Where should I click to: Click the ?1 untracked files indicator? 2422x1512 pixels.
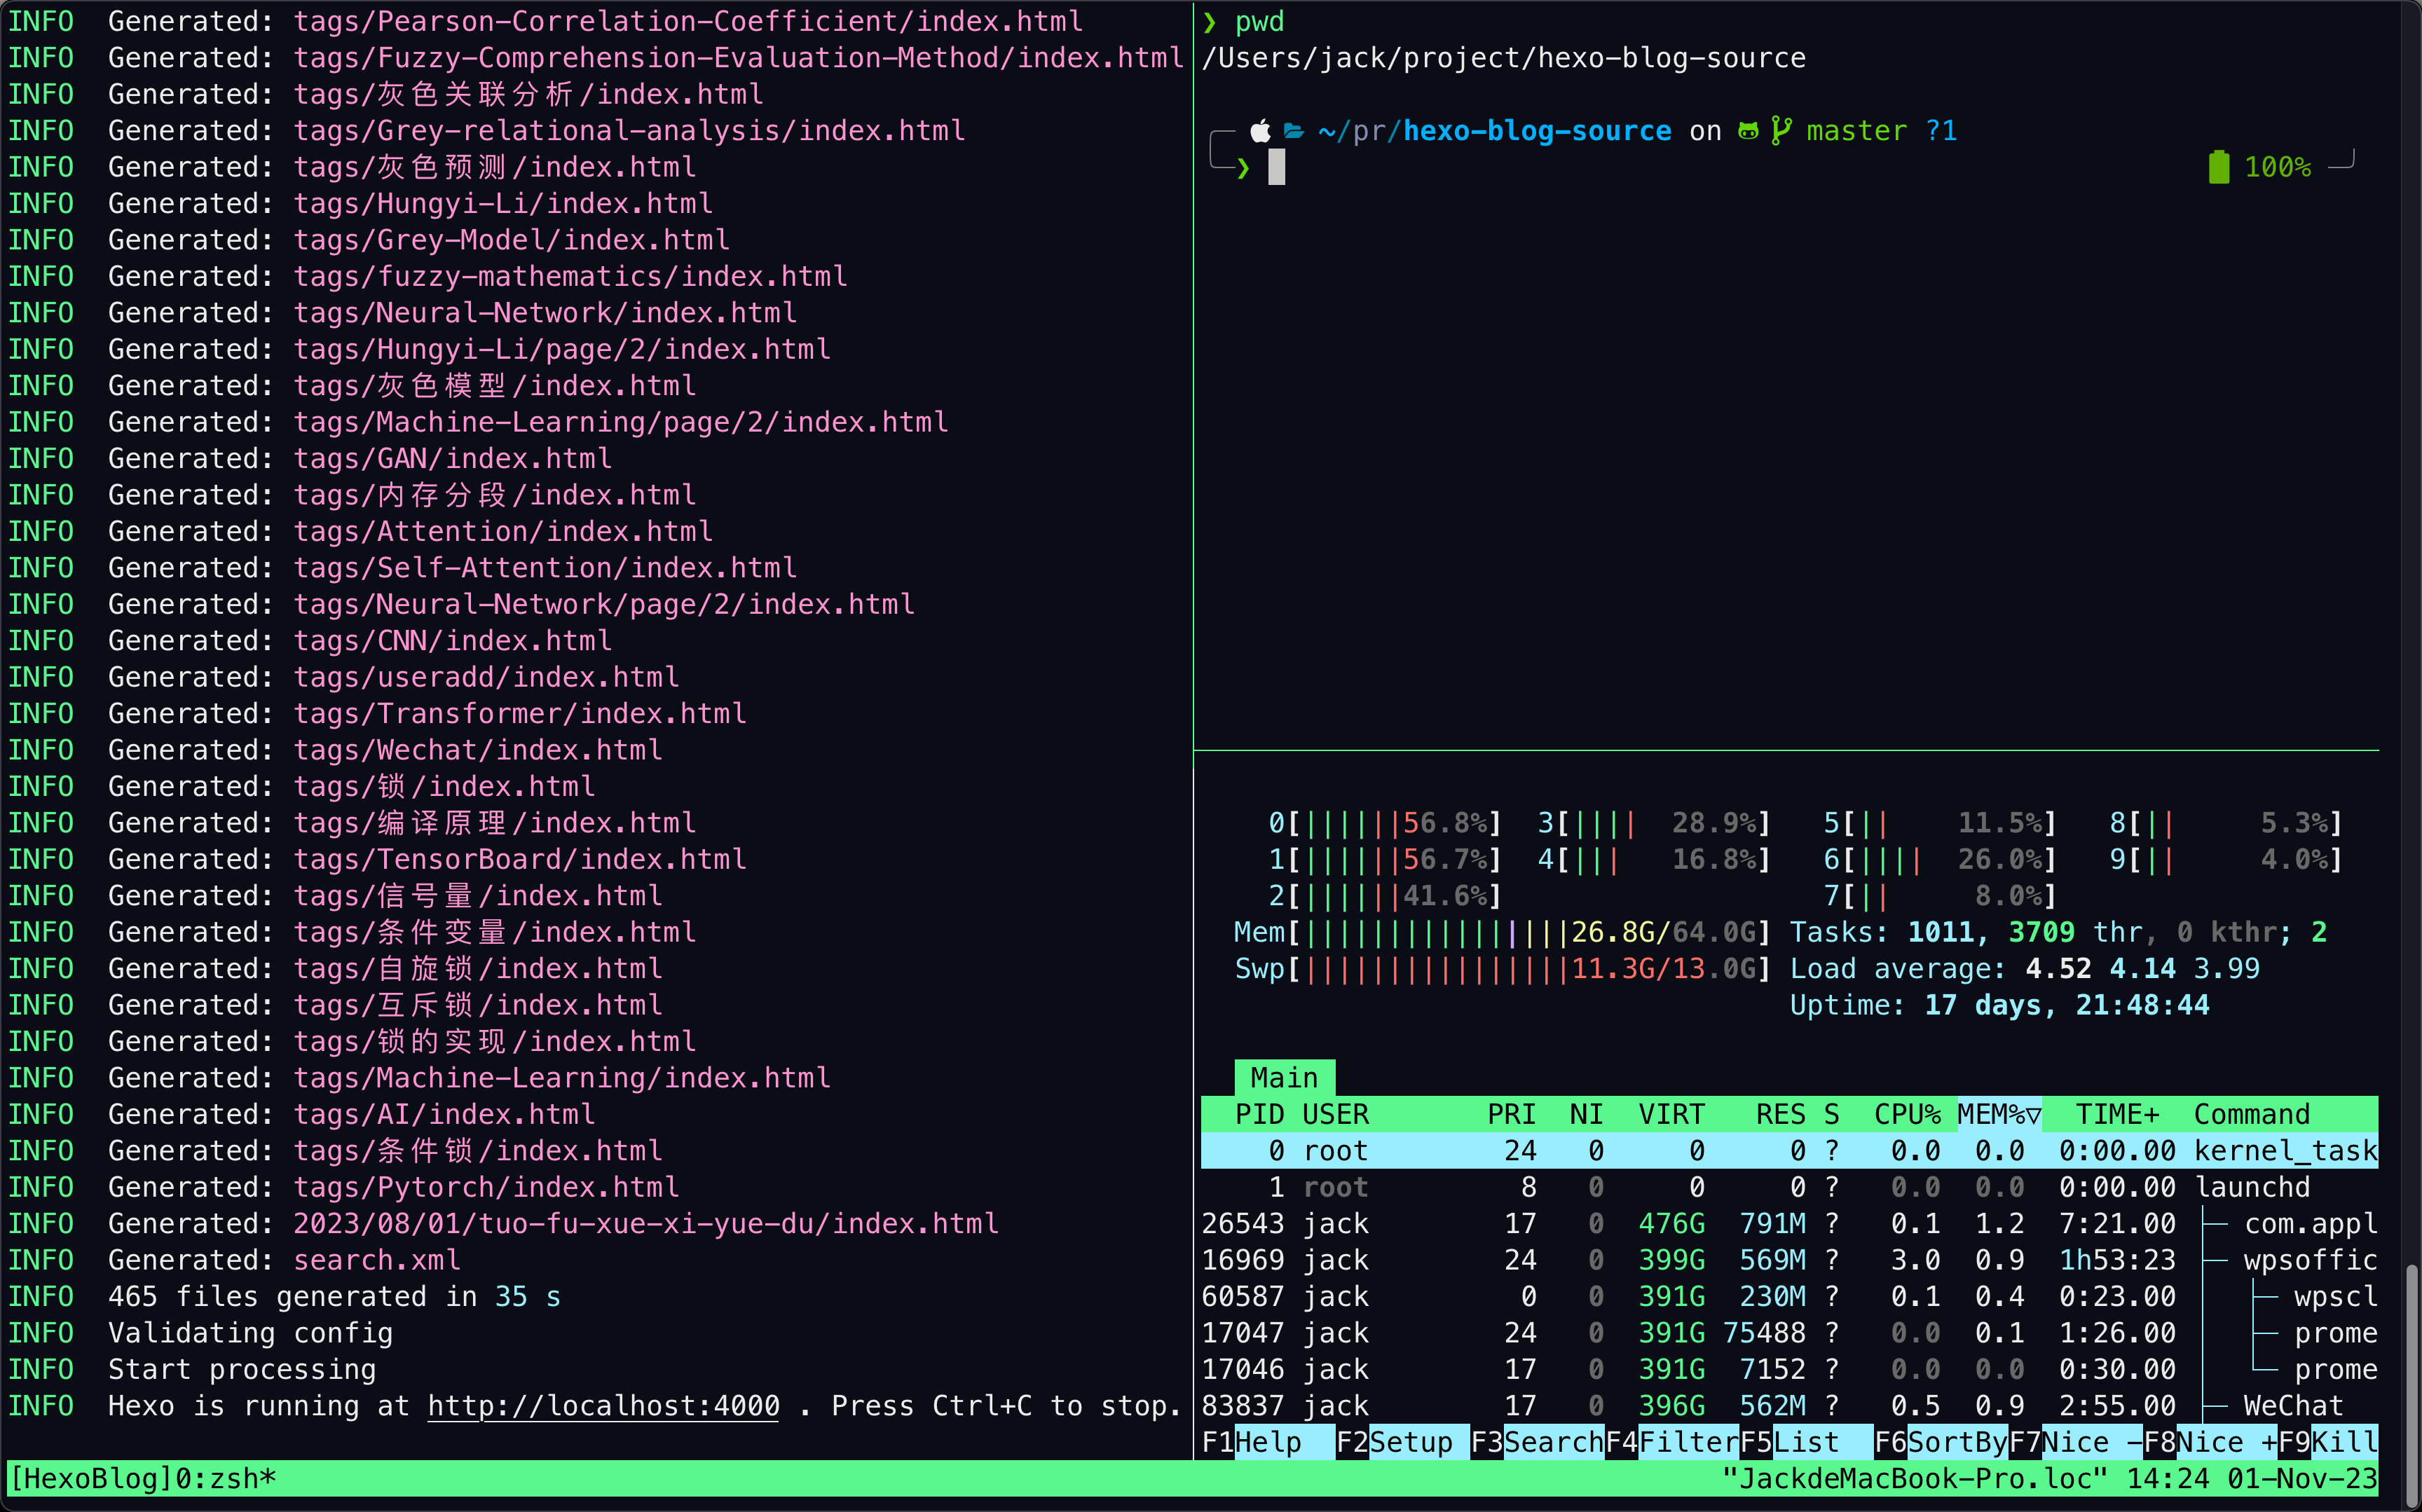(x=1941, y=131)
